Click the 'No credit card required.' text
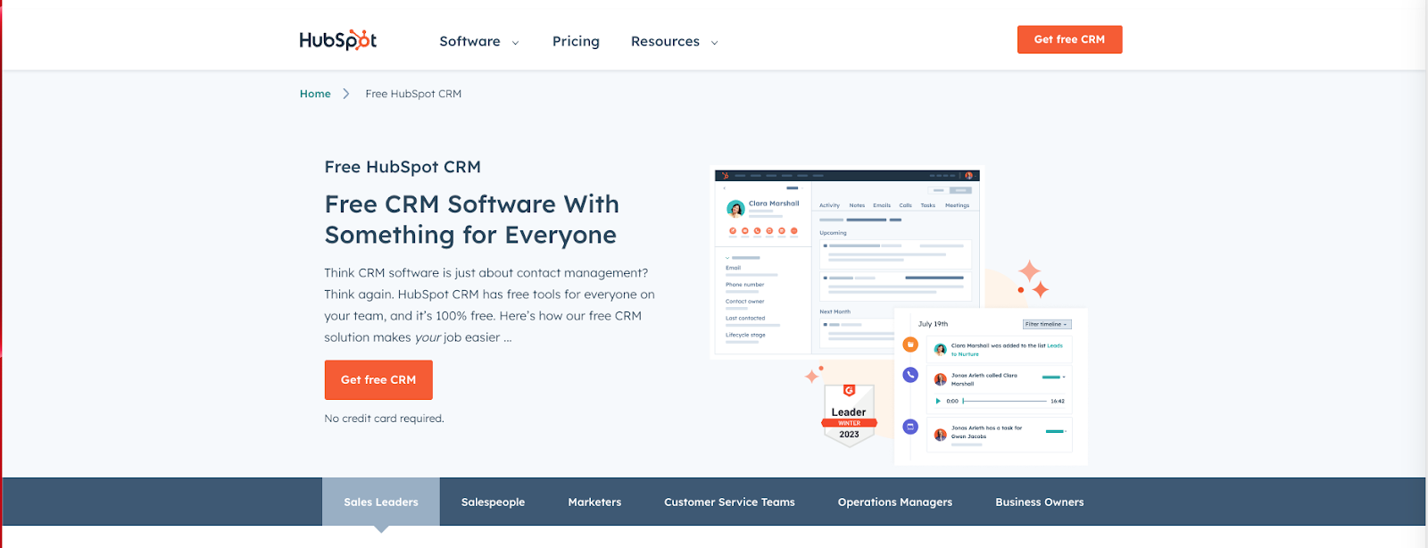The width and height of the screenshot is (1428, 548). (384, 419)
